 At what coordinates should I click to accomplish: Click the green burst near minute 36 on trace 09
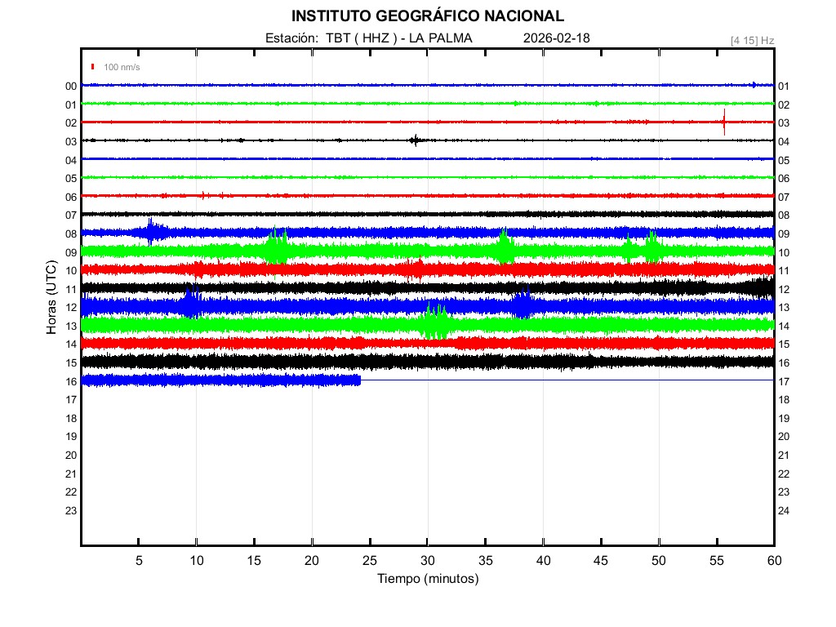coord(505,248)
